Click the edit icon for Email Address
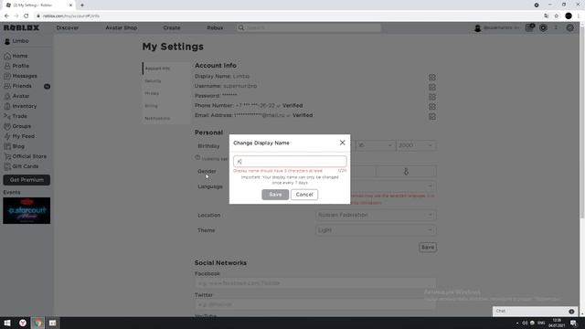The image size is (585, 329). click(x=432, y=116)
